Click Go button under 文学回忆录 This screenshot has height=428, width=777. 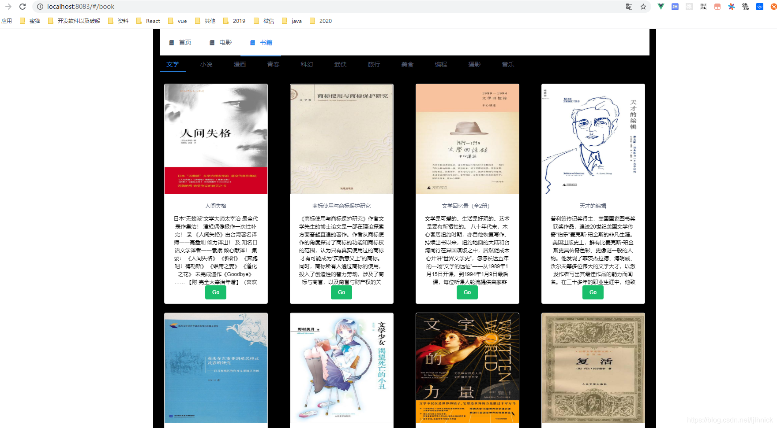click(x=467, y=292)
